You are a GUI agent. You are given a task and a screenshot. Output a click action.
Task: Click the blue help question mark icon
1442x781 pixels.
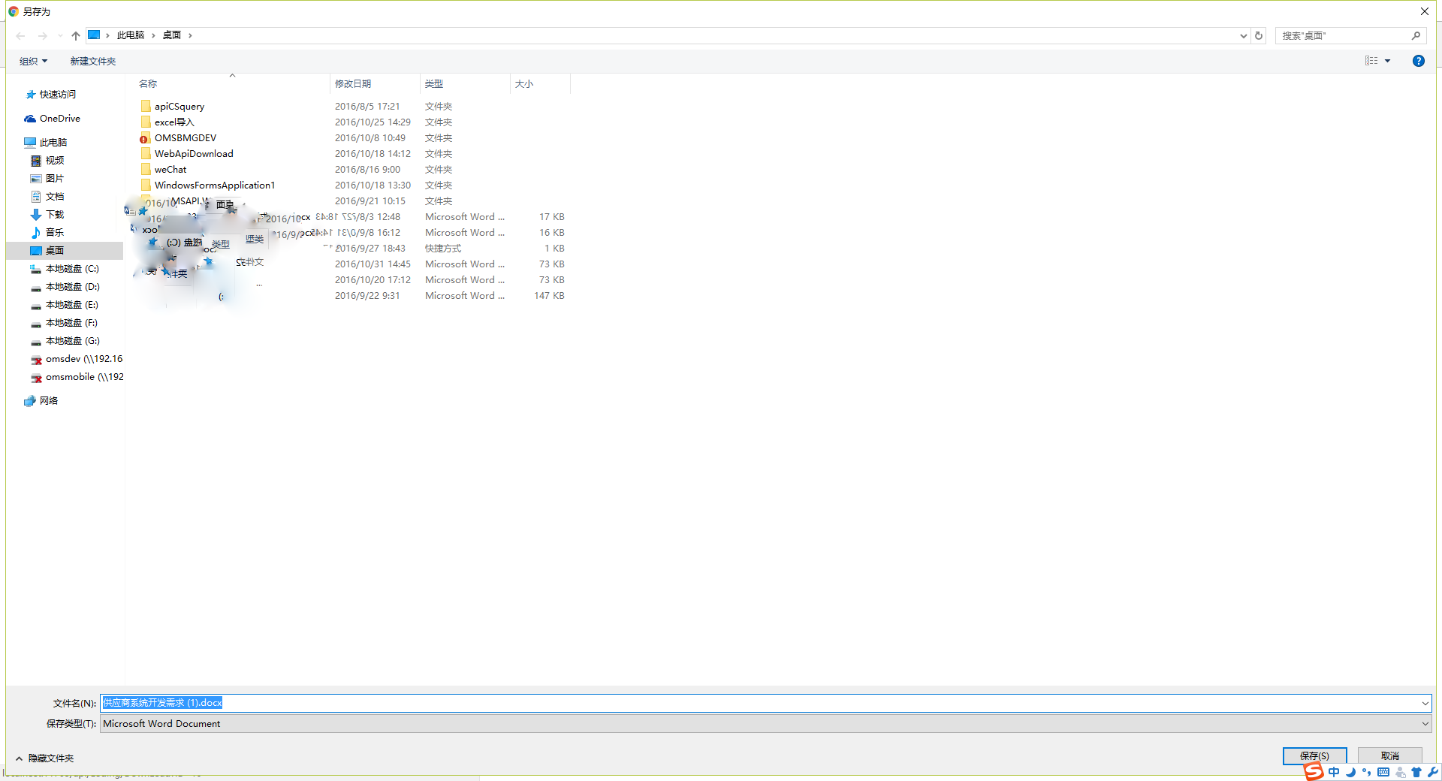point(1418,61)
